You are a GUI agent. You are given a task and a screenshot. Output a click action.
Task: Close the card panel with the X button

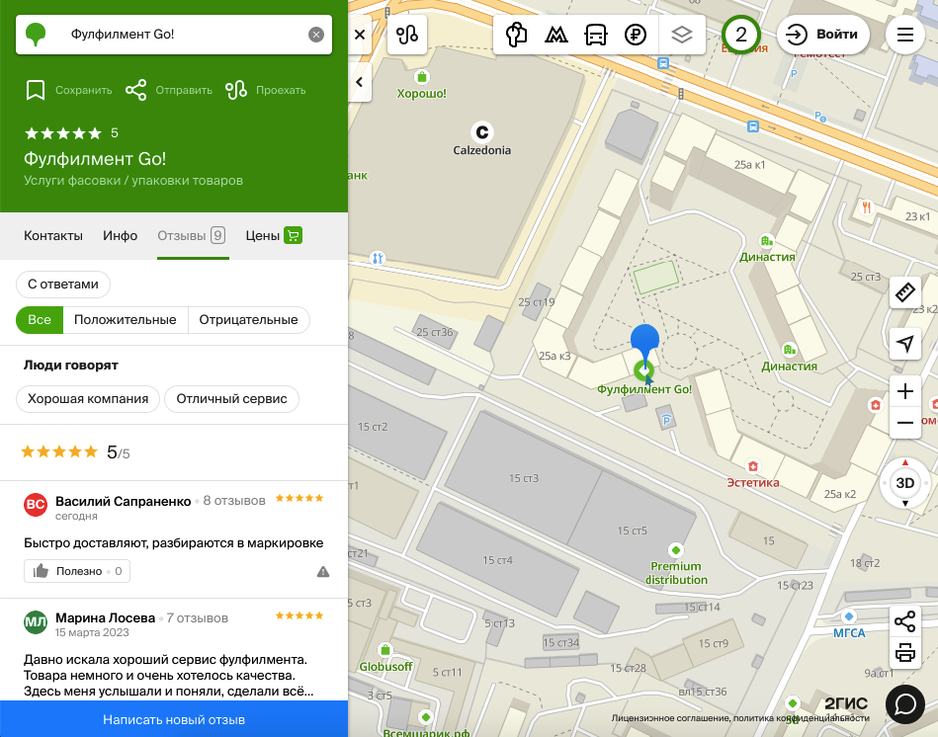click(x=360, y=35)
